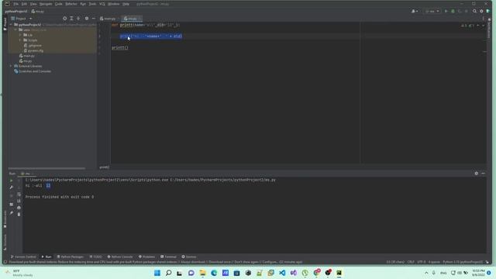
Task: Collapse the venv folder
Action: [15, 29]
